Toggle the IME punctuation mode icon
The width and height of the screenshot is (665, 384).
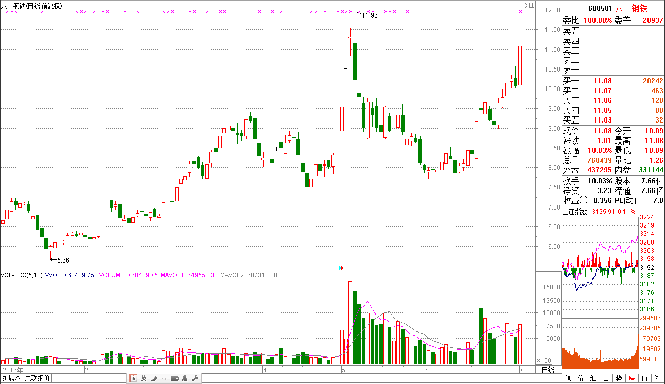coord(164,379)
